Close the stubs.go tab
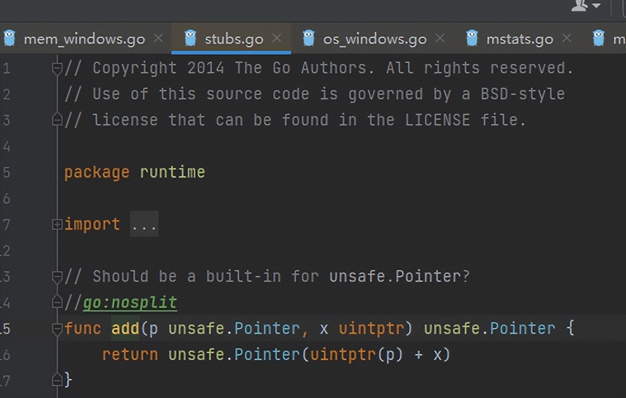The height and width of the screenshot is (398, 626). 277,38
